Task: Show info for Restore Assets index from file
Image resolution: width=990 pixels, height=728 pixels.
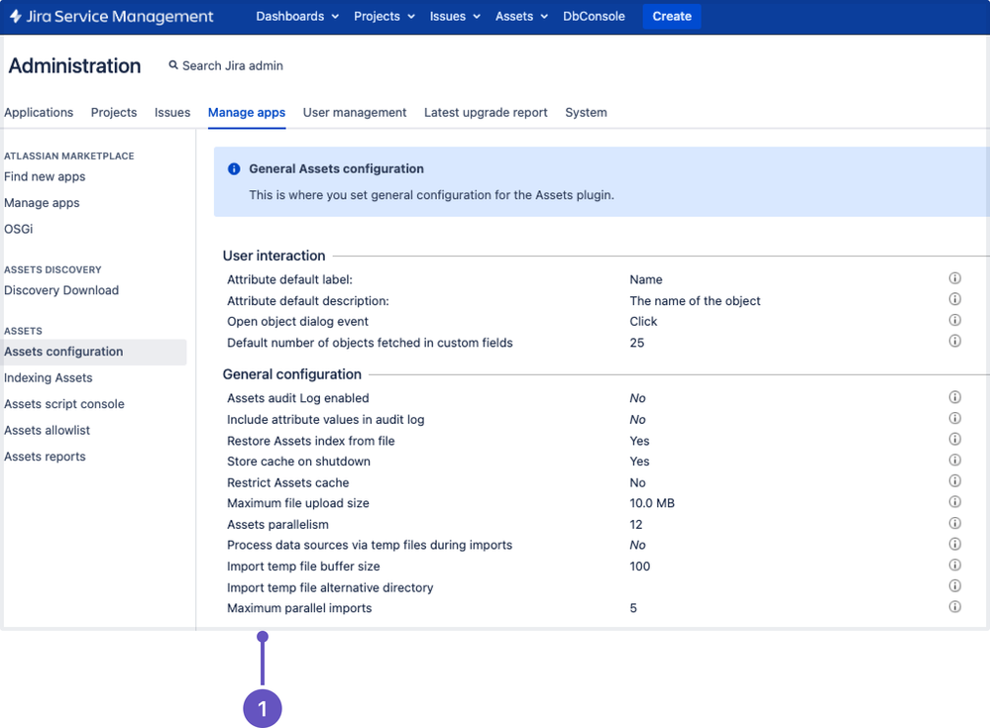Action: pos(954,439)
